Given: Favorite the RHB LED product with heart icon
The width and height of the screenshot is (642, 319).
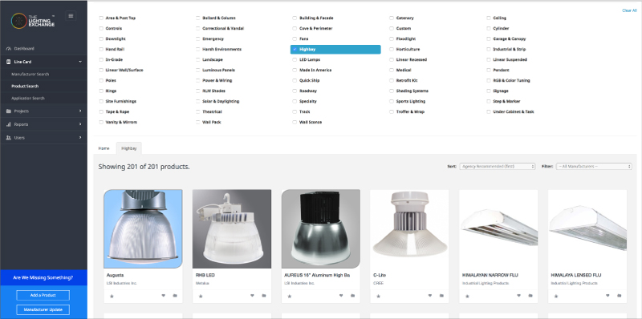Looking at the screenshot, I should tap(252, 295).
